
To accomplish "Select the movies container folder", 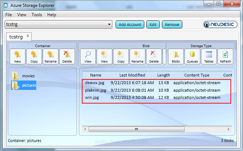I will coord(23,76).
